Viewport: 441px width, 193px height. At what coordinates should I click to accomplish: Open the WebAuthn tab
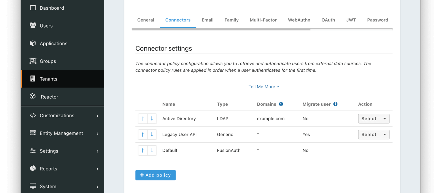(x=299, y=20)
